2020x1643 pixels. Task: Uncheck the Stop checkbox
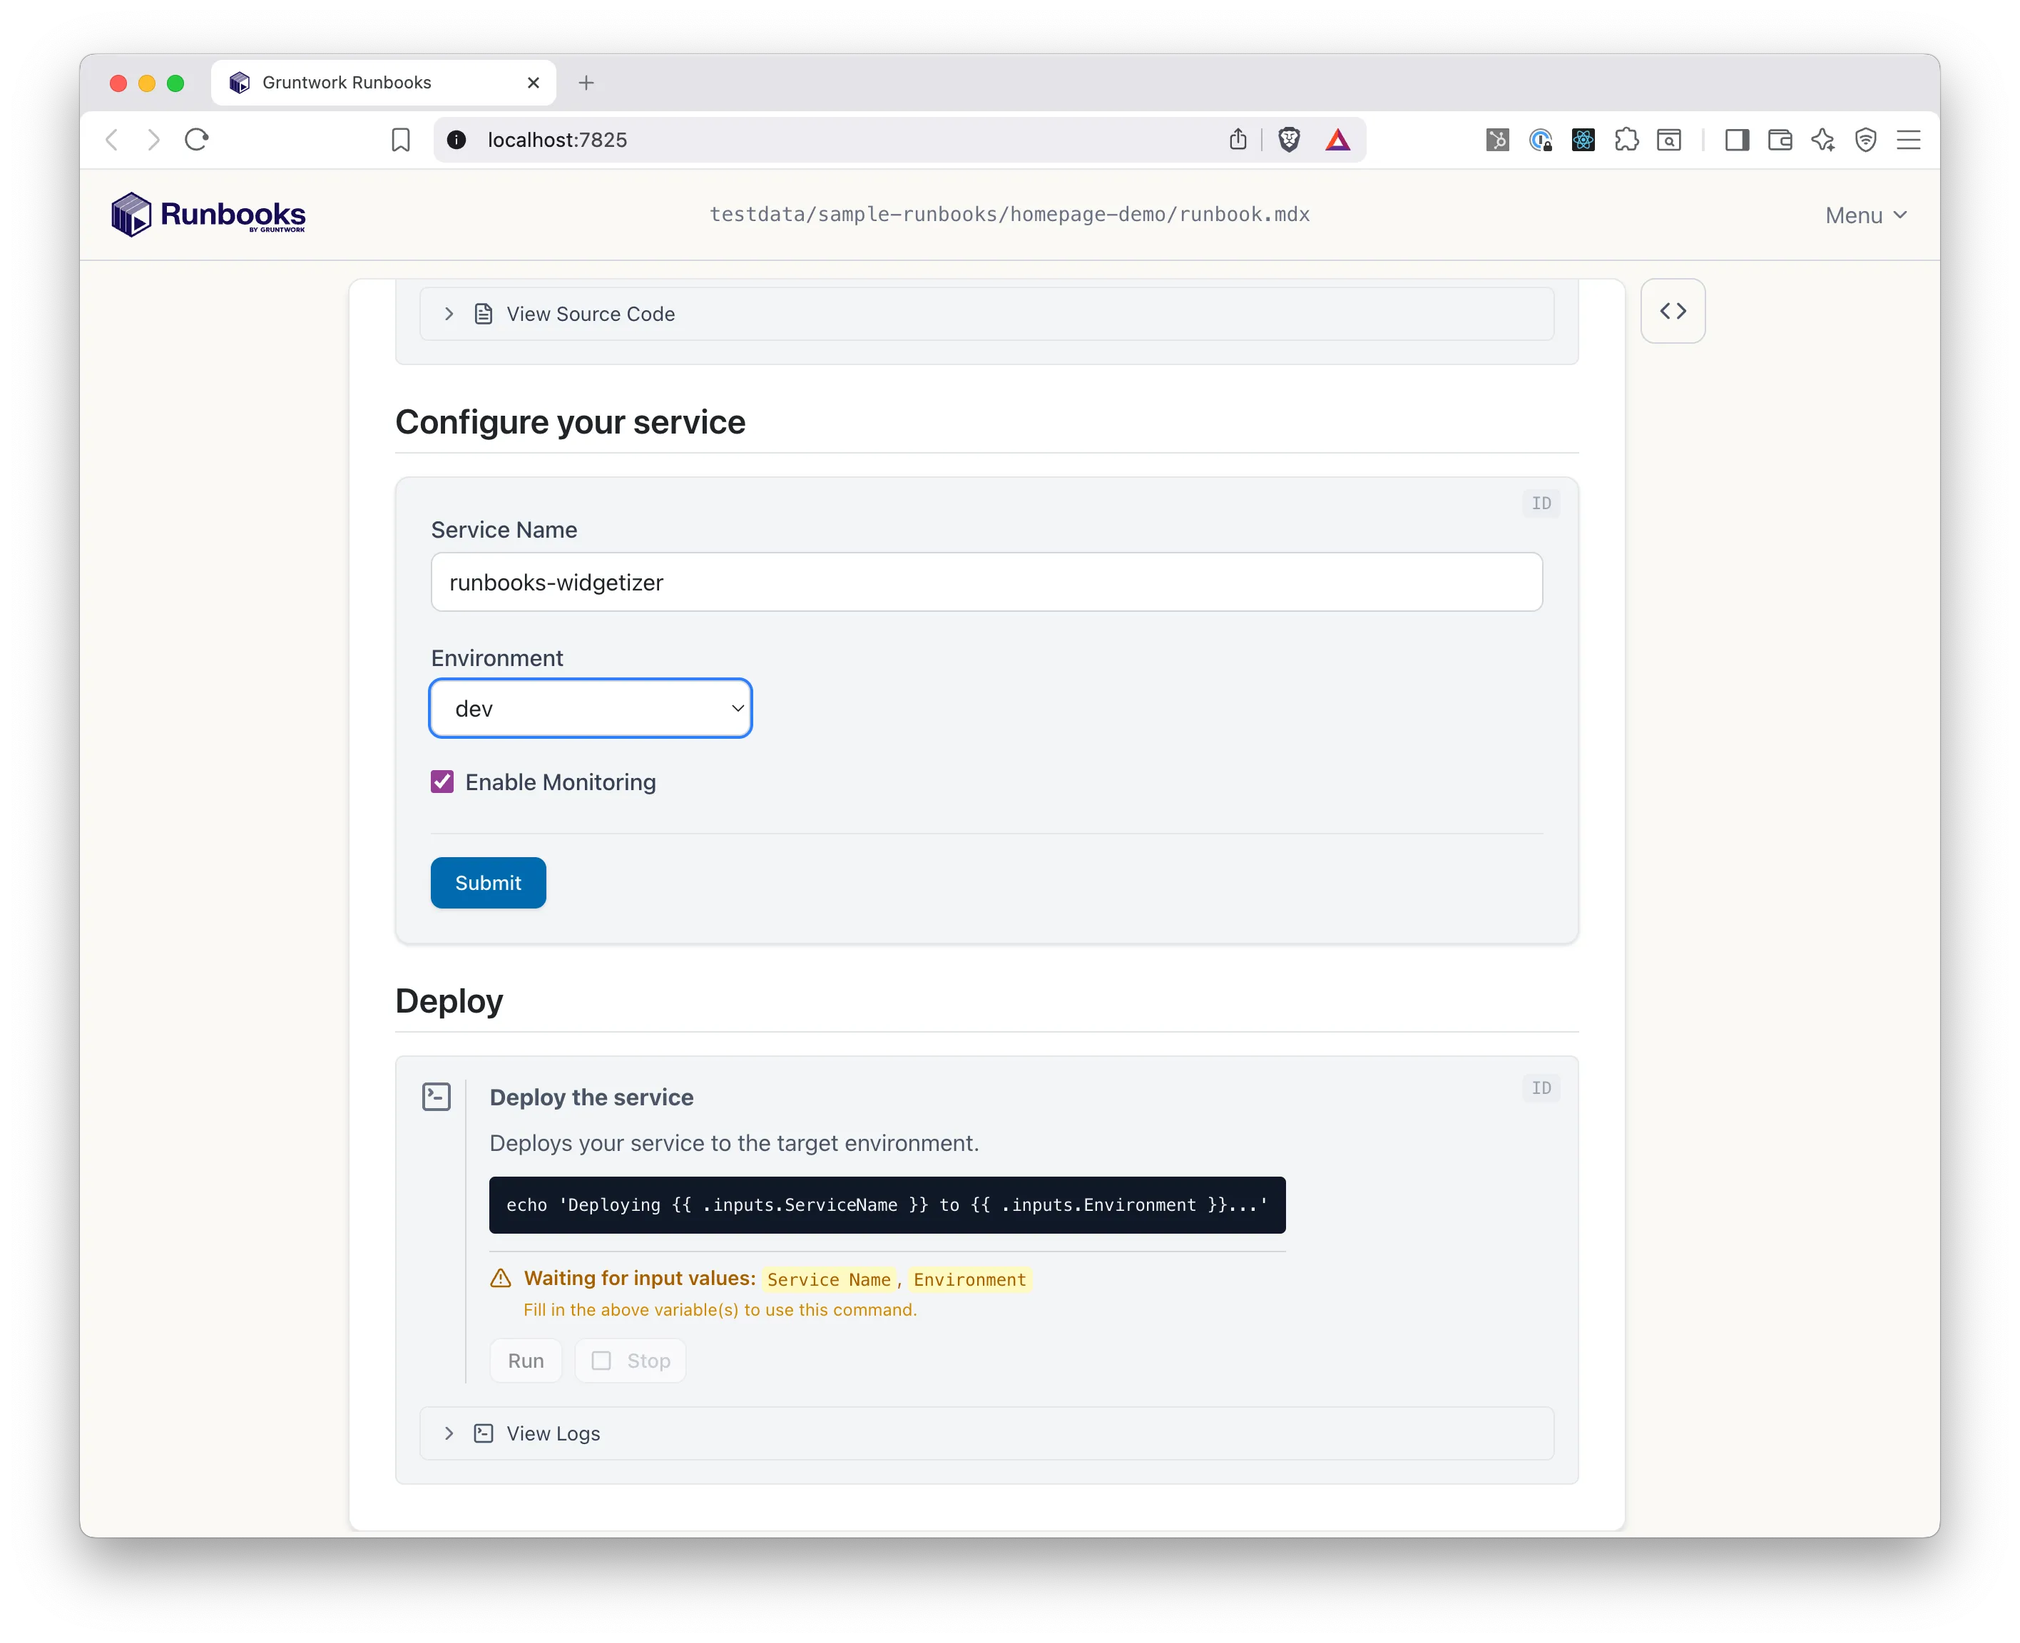[x=602, y=1360]
